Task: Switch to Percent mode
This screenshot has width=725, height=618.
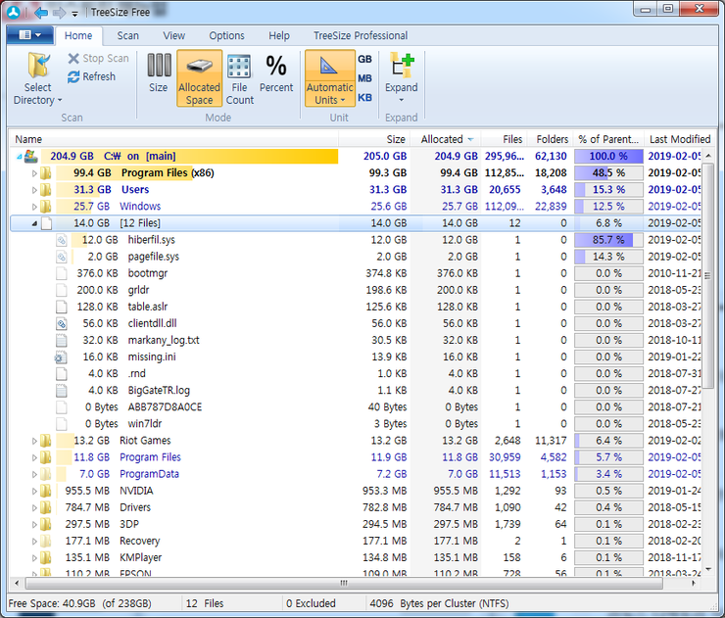Action: click(x=276, y=74)
